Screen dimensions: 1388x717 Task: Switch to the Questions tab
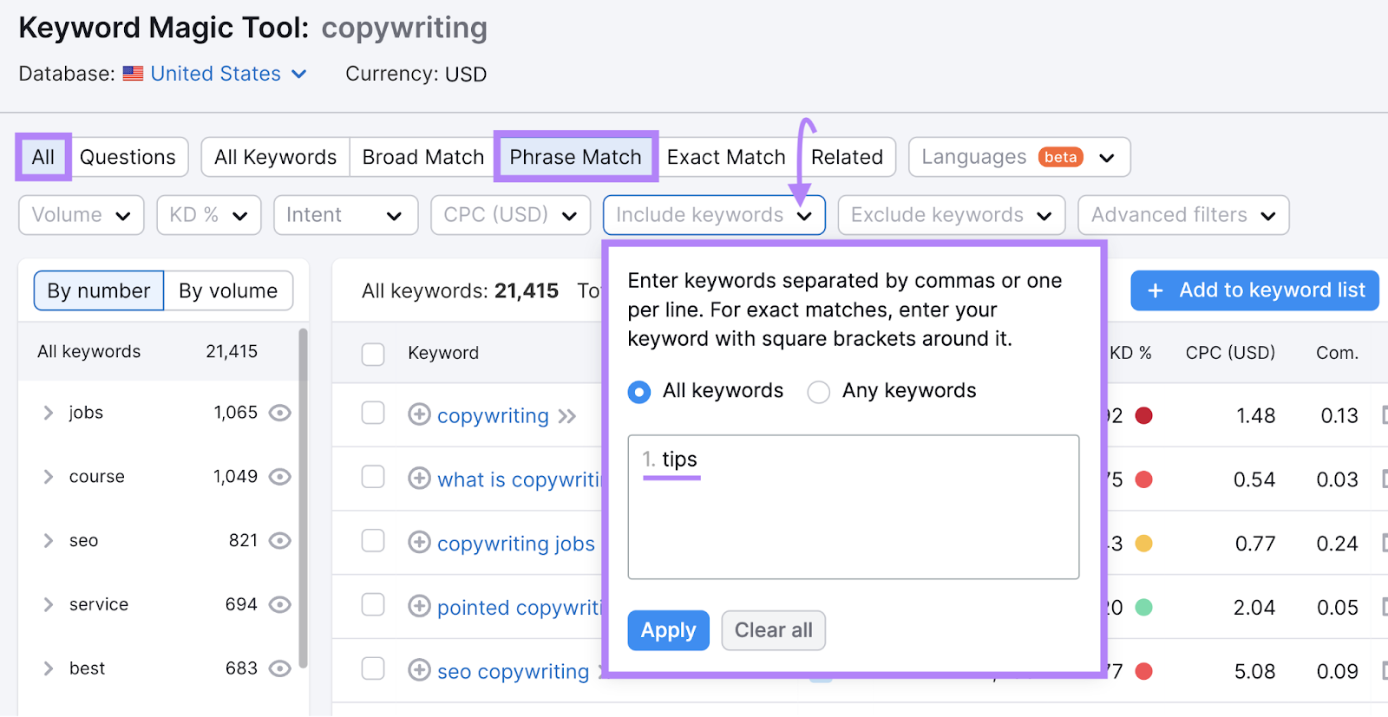pos(128,157)
